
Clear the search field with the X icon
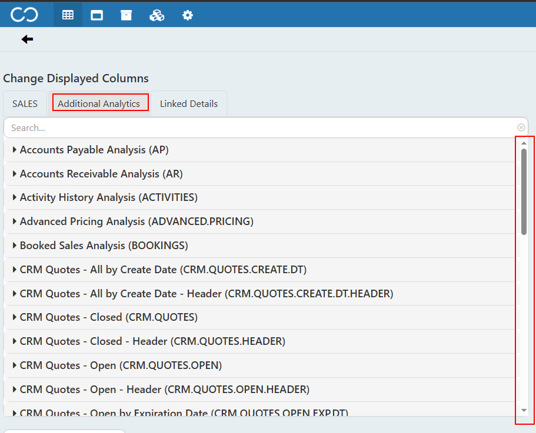pos(521,127)
